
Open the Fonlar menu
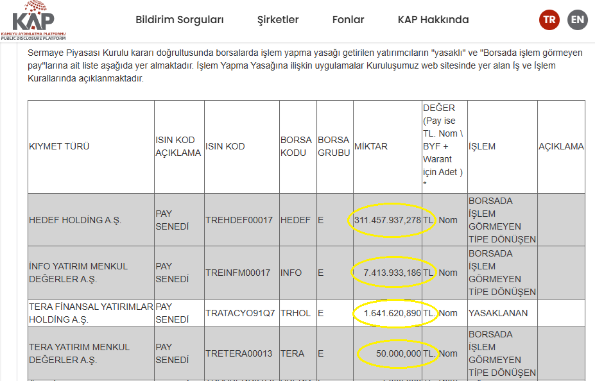point(348,20)
